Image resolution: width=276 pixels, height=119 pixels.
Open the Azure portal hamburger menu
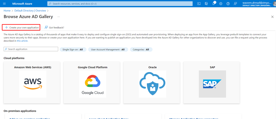[x=4, y=4]
